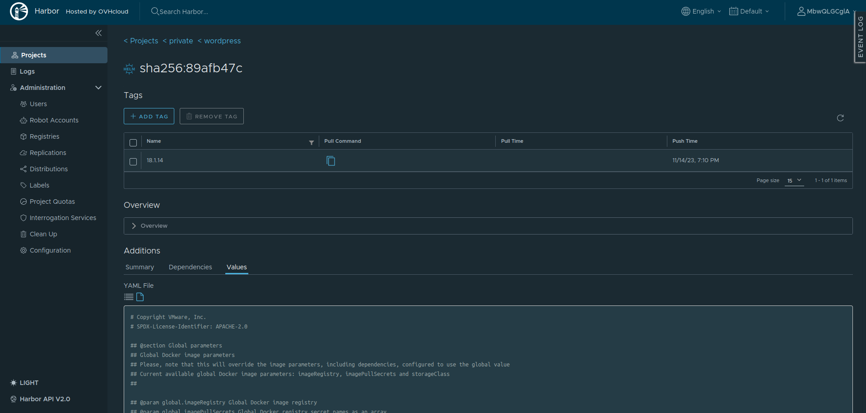Select the YAML file view icon
Viewport: 866px width, 413px height.
click(x=140, y=297)
